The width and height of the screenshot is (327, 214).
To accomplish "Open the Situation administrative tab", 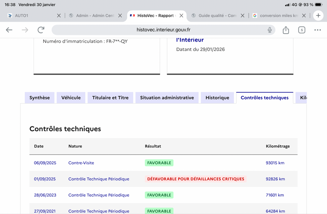I will [167, 98].
